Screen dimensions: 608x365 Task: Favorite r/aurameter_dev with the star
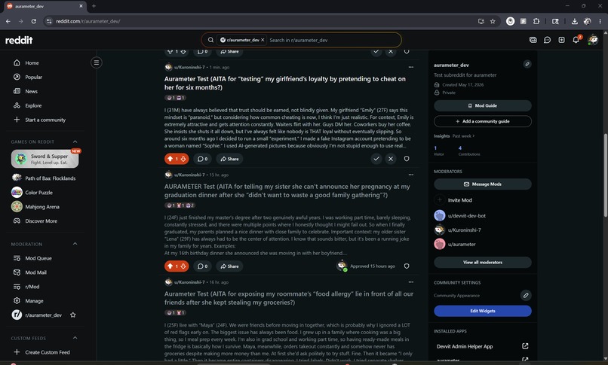point(73,315)
